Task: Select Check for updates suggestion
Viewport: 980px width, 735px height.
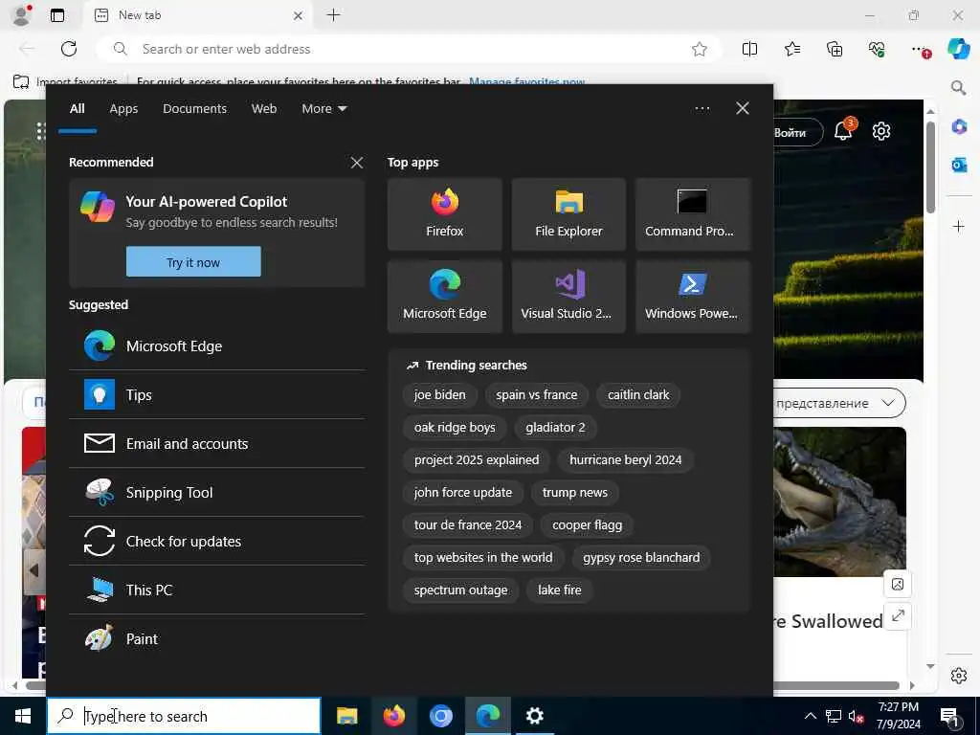Action: 217,542
